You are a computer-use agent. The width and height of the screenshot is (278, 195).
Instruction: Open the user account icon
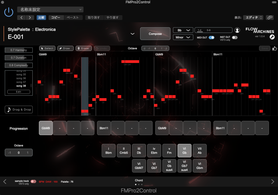click(237, 30)
